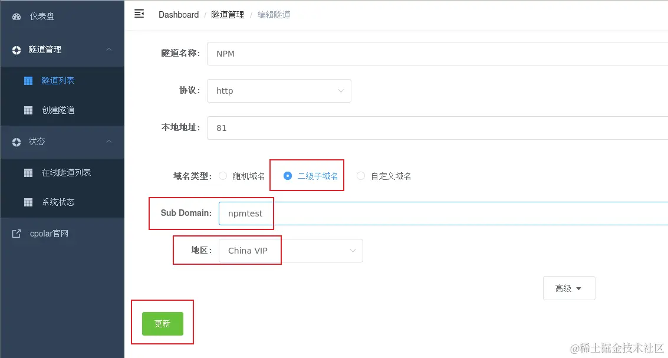Toggle the sidebar hamburger icon
Screen dimensions: 668x358
(139, 14)
